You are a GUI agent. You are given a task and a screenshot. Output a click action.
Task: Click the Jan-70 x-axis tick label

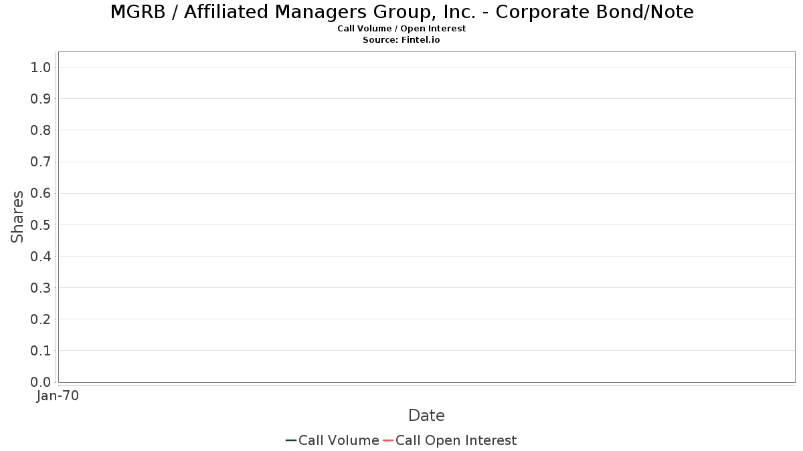(x=58, y=396)
